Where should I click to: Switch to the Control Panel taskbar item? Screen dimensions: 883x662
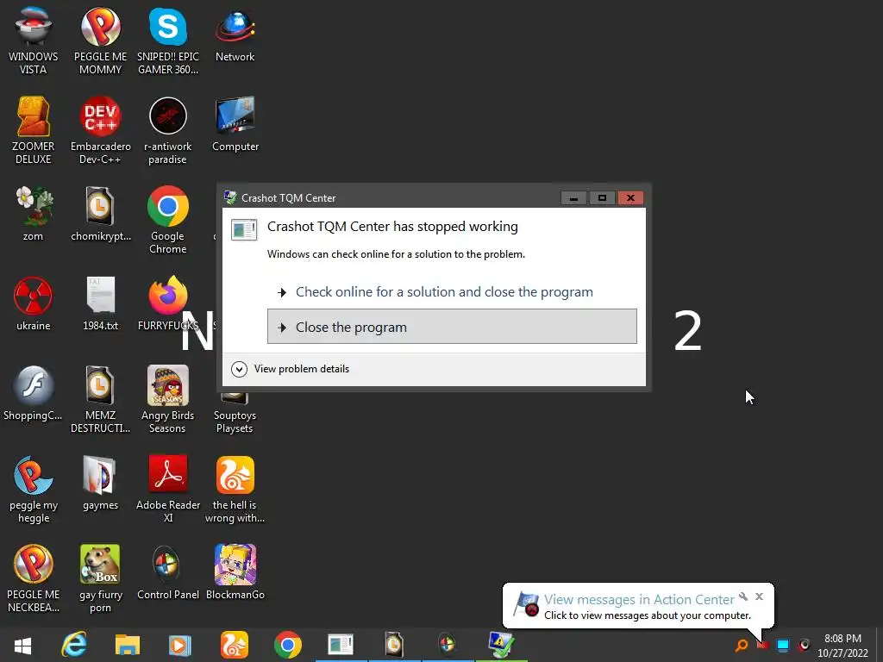[448, 645]
